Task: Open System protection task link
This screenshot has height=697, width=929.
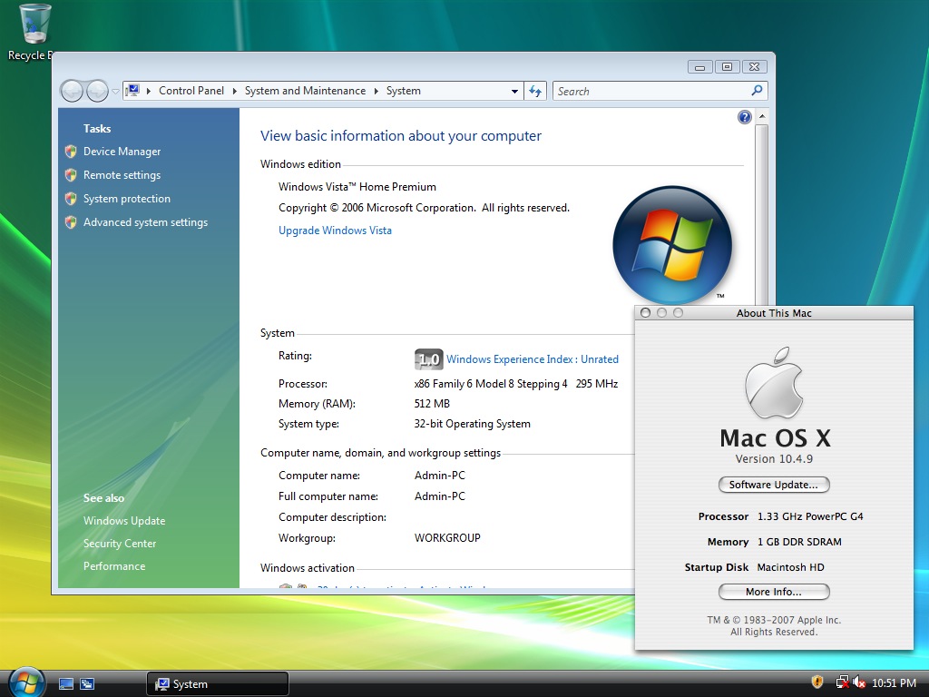Action: point(127,199)
